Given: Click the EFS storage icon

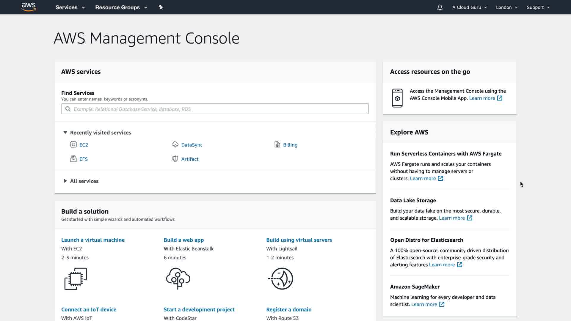Looking at the screenshot, I should (73, 159).
